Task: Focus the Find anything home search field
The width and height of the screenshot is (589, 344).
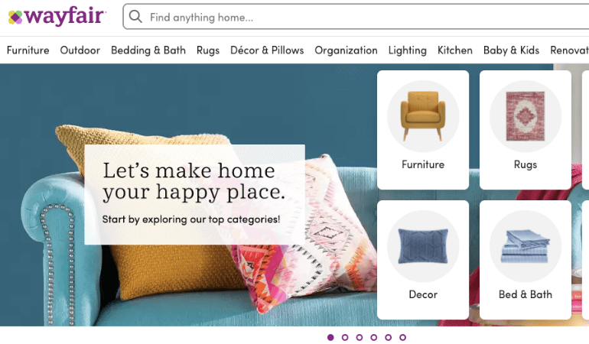Action: pyautogui.click(x=356, y=17)
